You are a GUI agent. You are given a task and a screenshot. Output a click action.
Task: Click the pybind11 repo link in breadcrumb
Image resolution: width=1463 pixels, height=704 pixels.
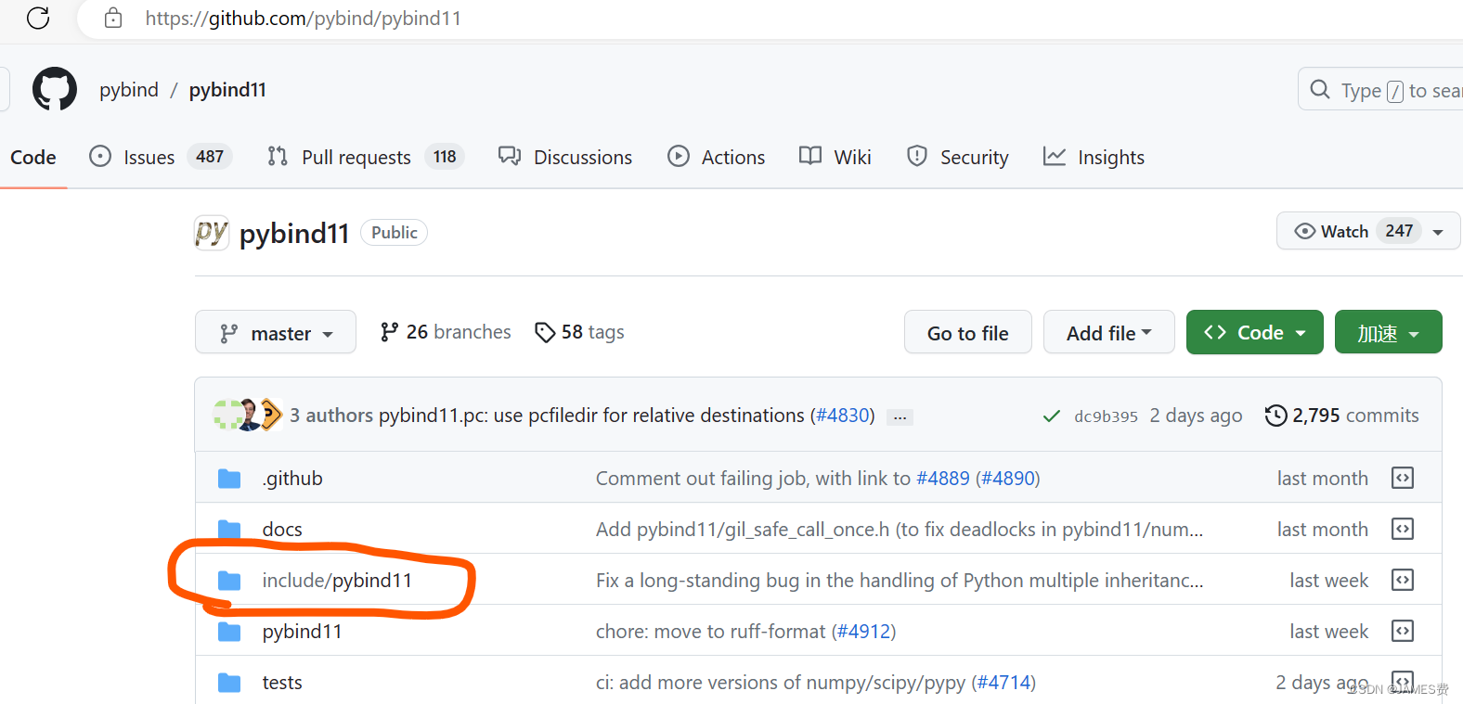(x=227, y=90)
